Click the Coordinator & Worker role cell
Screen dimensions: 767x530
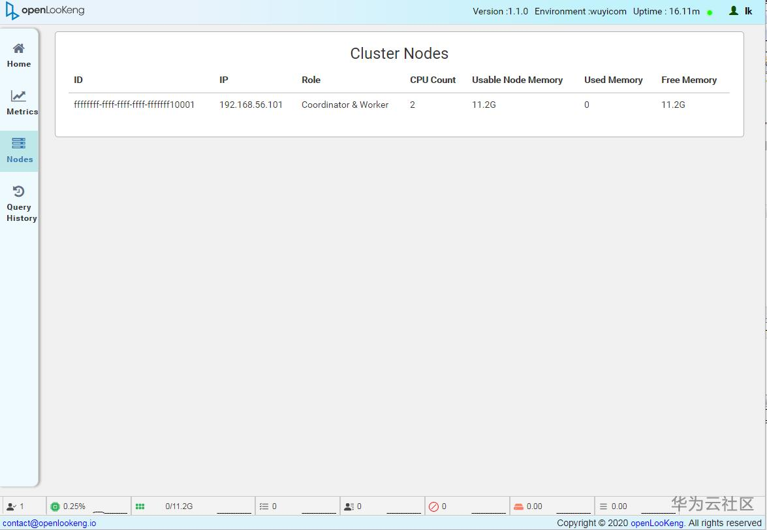coord(345,105)
